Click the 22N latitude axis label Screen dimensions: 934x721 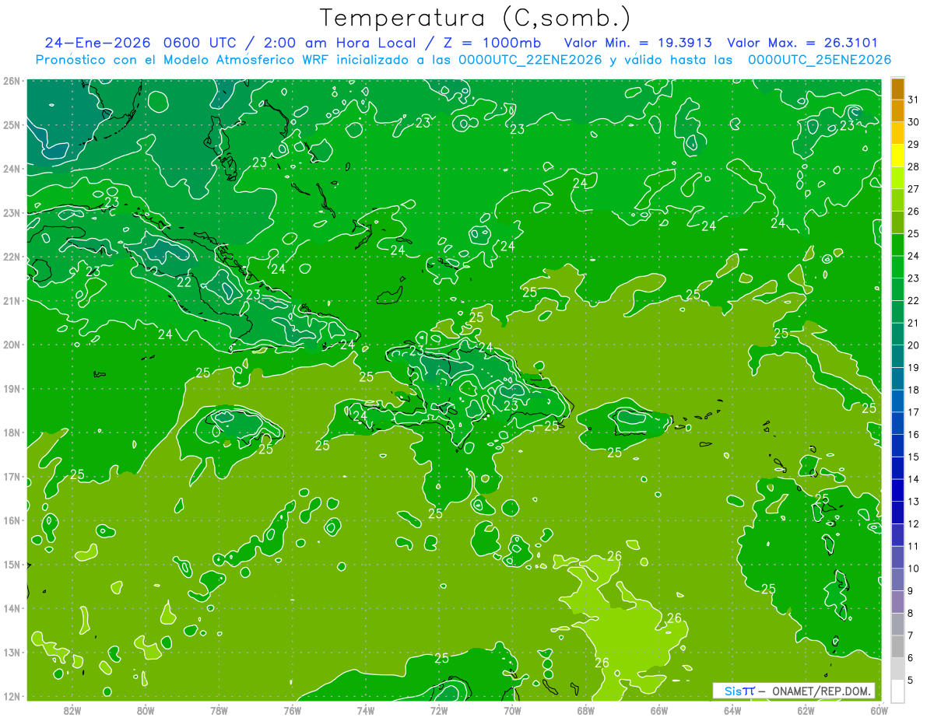coord(12,257)
